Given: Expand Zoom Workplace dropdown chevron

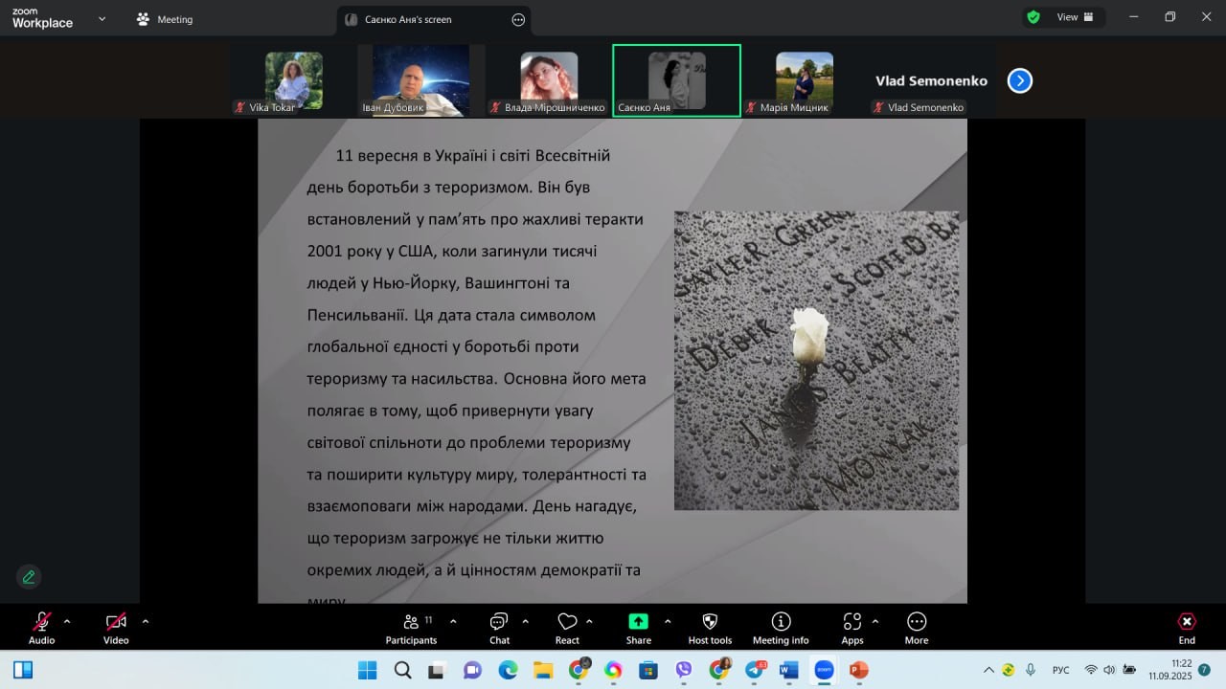Looking at the screenshot, I should point(102,18).
